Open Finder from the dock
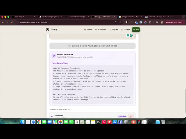Viewport: 186px width, 139px height. (22, 122)
